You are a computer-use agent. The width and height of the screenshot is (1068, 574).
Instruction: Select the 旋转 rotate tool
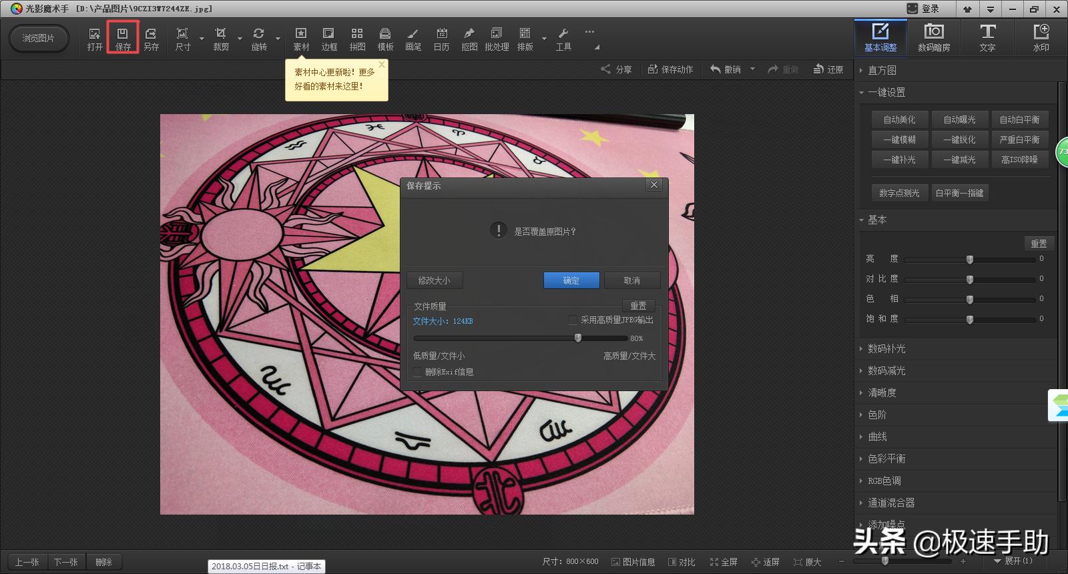259,38
